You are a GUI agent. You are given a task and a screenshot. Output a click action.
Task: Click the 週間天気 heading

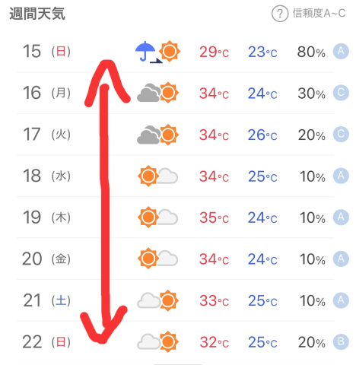tap(37, 14)
